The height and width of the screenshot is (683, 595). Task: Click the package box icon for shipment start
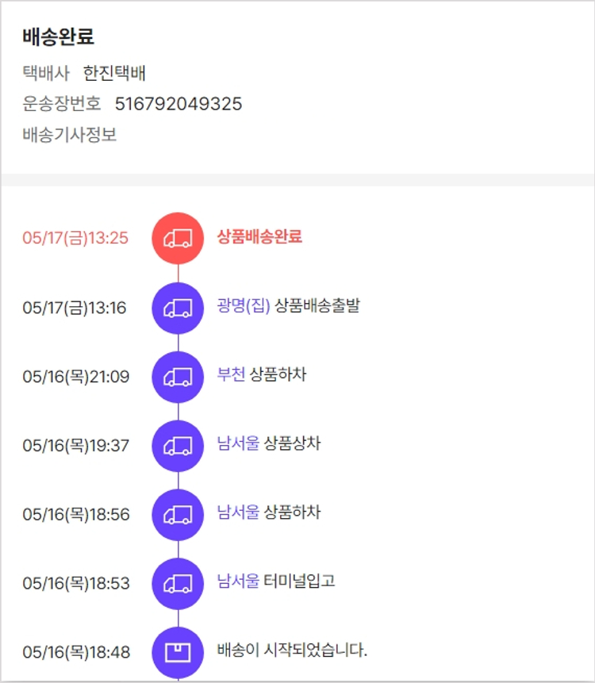(178, 653)
